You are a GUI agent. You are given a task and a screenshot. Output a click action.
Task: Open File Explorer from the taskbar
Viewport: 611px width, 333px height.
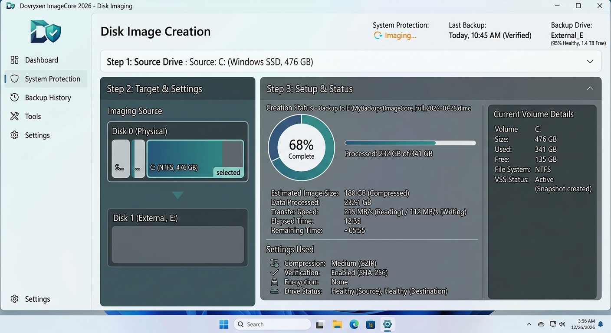tap(337, 324)
